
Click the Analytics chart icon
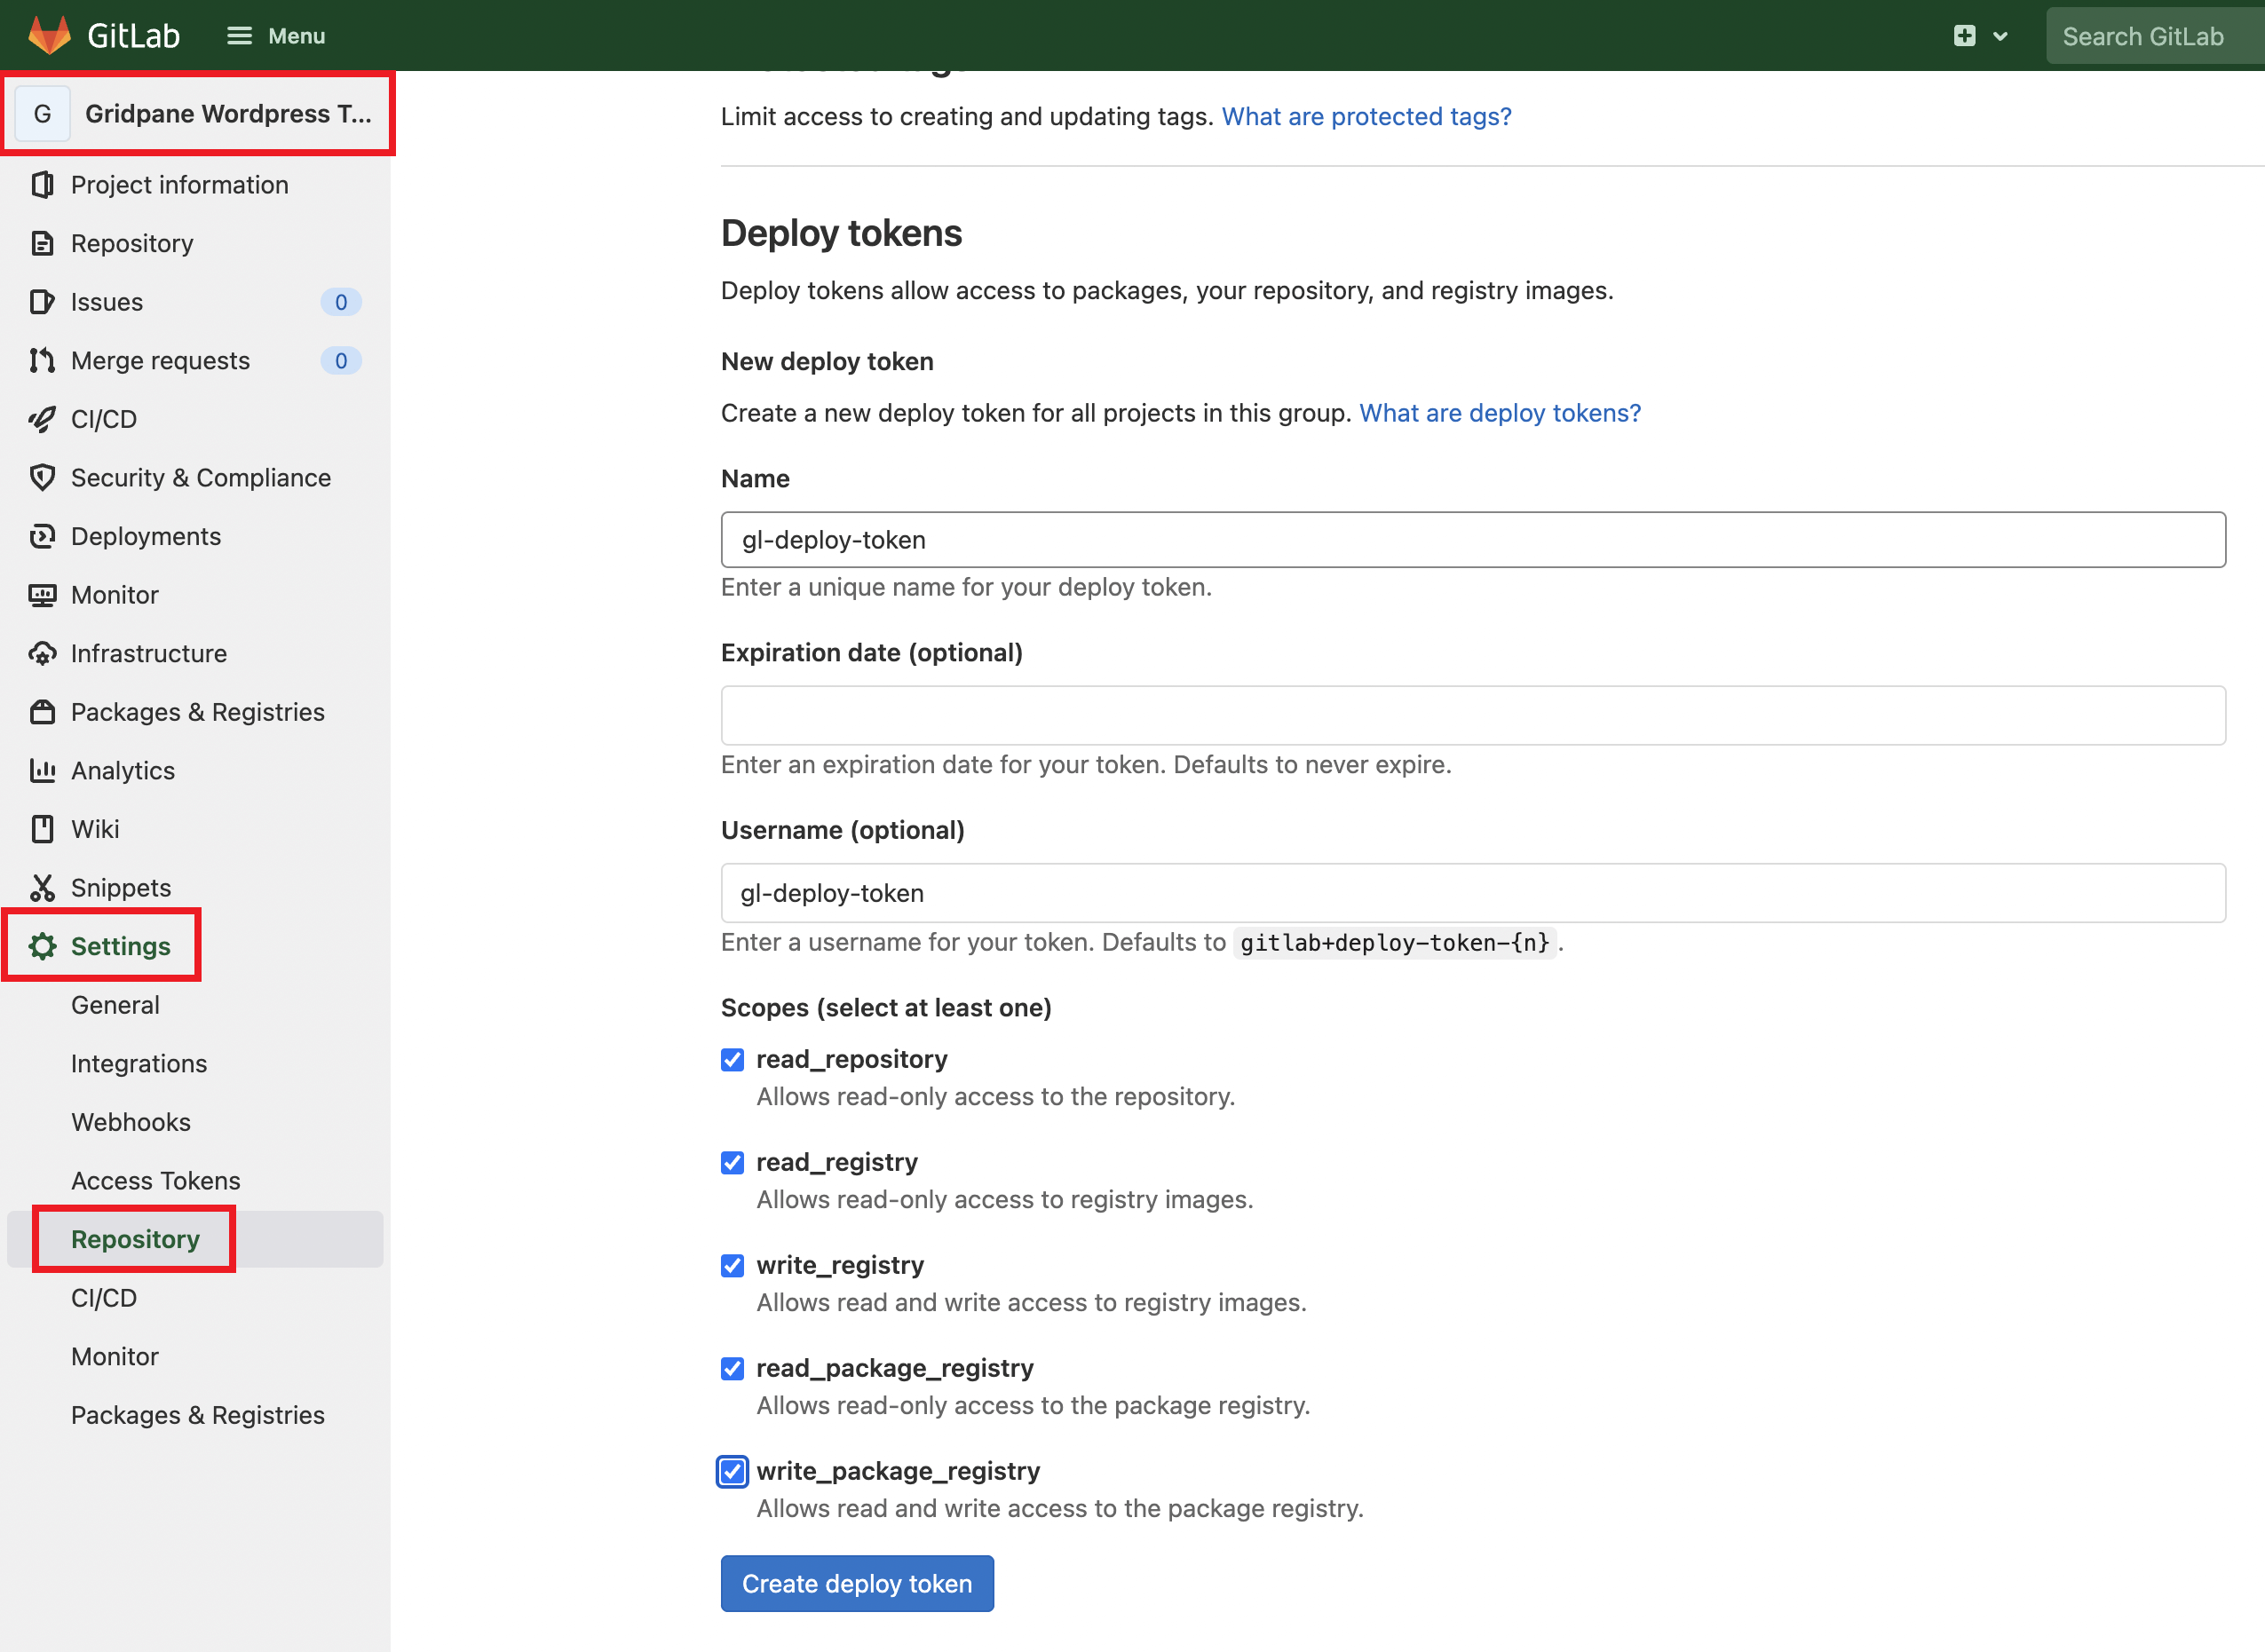(x=42, y=771)
